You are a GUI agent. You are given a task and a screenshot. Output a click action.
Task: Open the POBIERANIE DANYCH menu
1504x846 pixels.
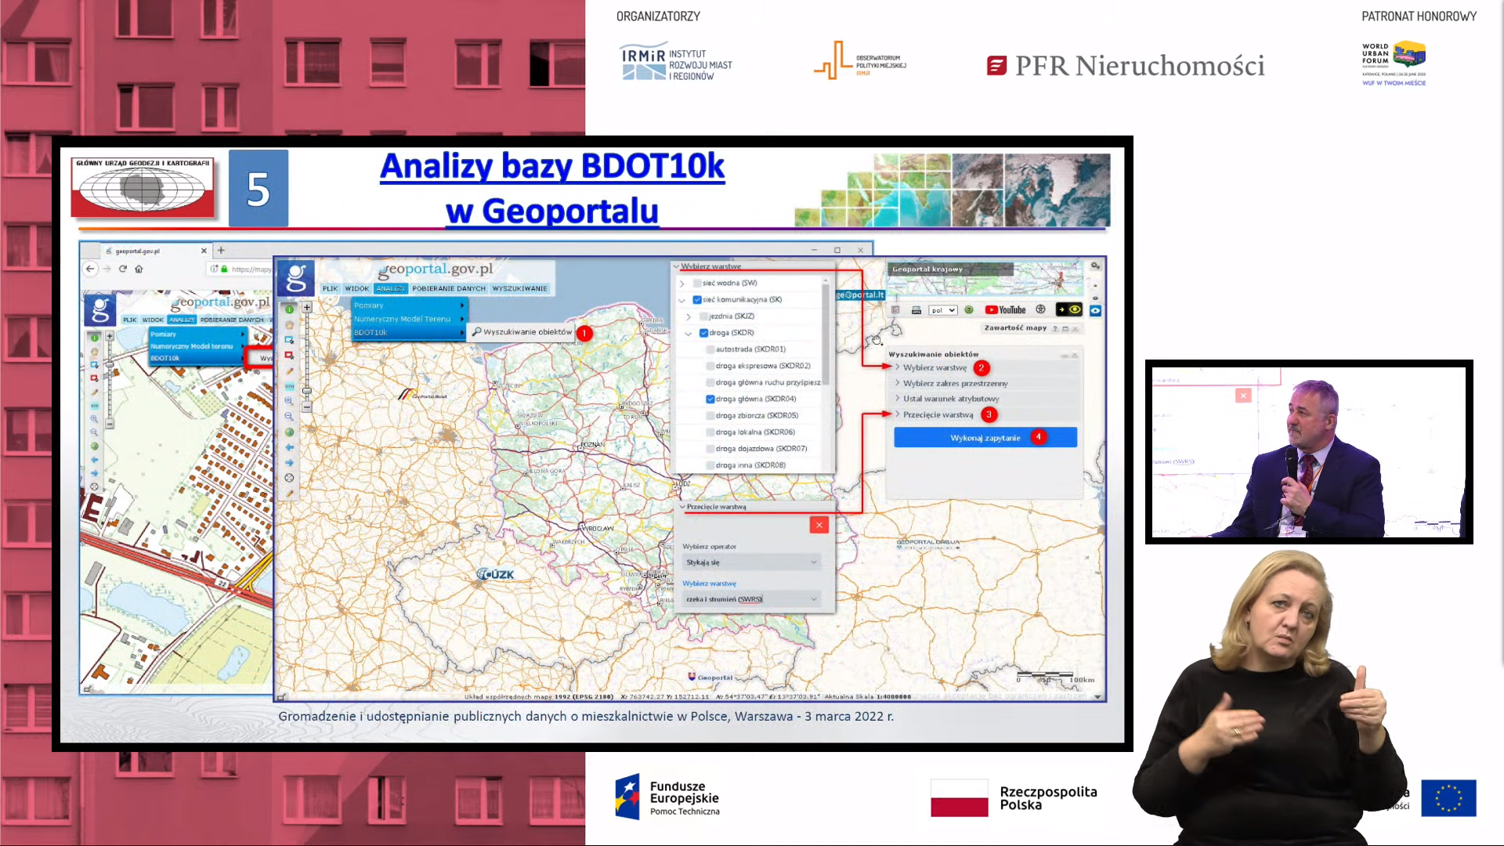tap(449, 288)
